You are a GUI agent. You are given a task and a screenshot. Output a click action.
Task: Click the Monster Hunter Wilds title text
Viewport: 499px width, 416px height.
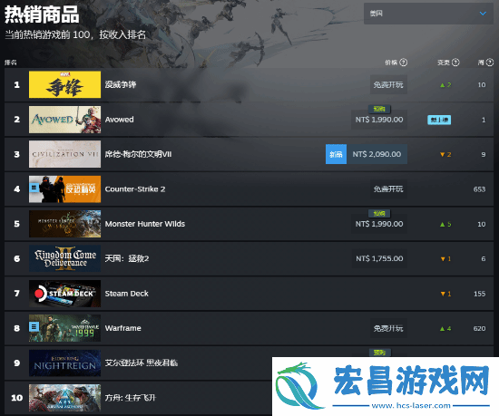click(145, 224)
